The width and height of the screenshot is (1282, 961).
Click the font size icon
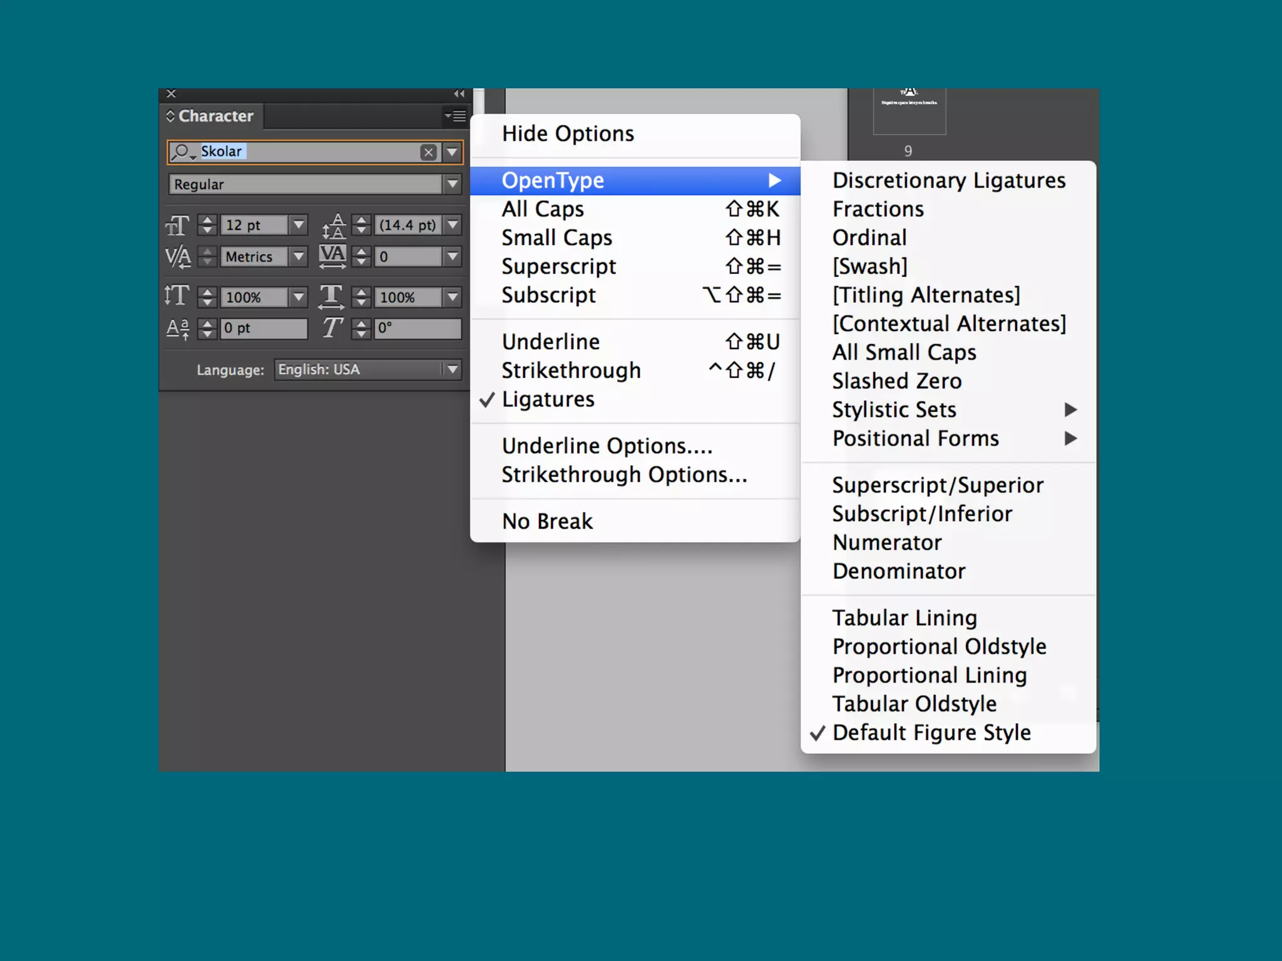click(x=178, y=225)
